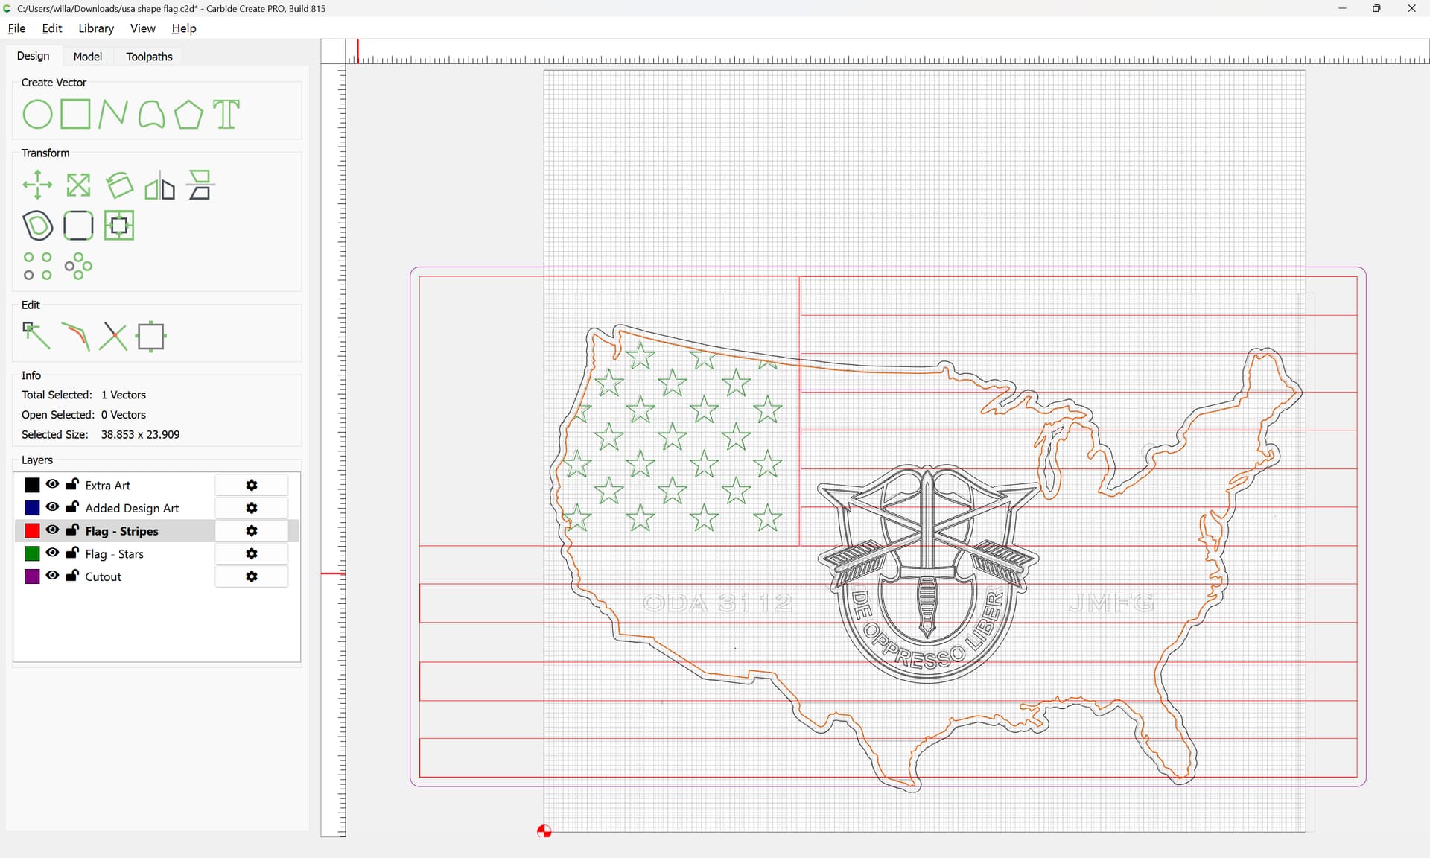Screen dimensions: 1430x858
Task: Open the File menu
Action: click(16, 28)
